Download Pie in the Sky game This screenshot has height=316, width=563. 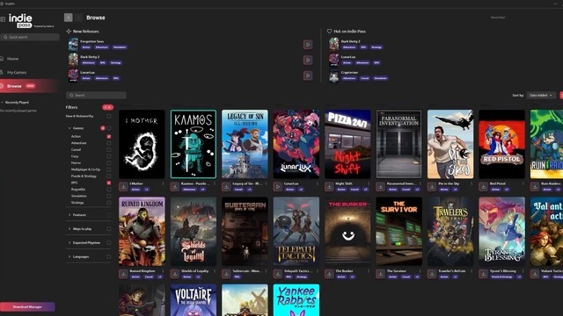[x=432, y=187]
